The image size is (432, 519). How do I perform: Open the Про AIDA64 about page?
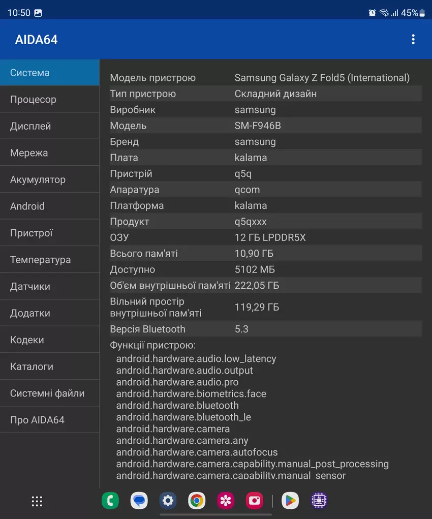click(49, 420)
